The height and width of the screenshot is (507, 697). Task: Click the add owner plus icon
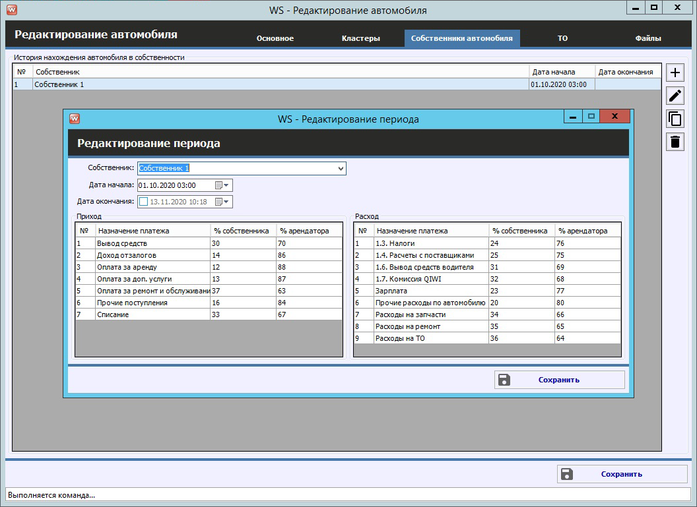pyautogui.click(x=675, y=73)
